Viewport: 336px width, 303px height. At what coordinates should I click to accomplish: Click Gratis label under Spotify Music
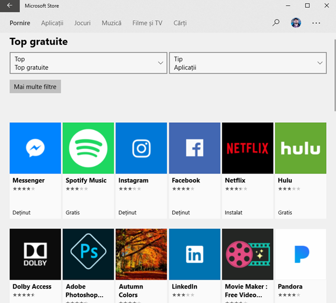coord(73,212)
